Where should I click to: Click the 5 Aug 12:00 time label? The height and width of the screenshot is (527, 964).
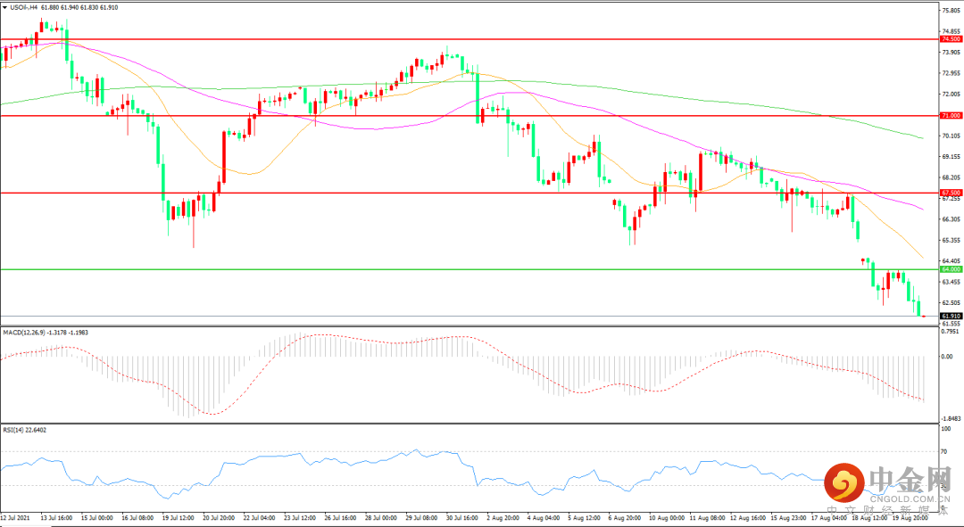[x=584, y=518]
